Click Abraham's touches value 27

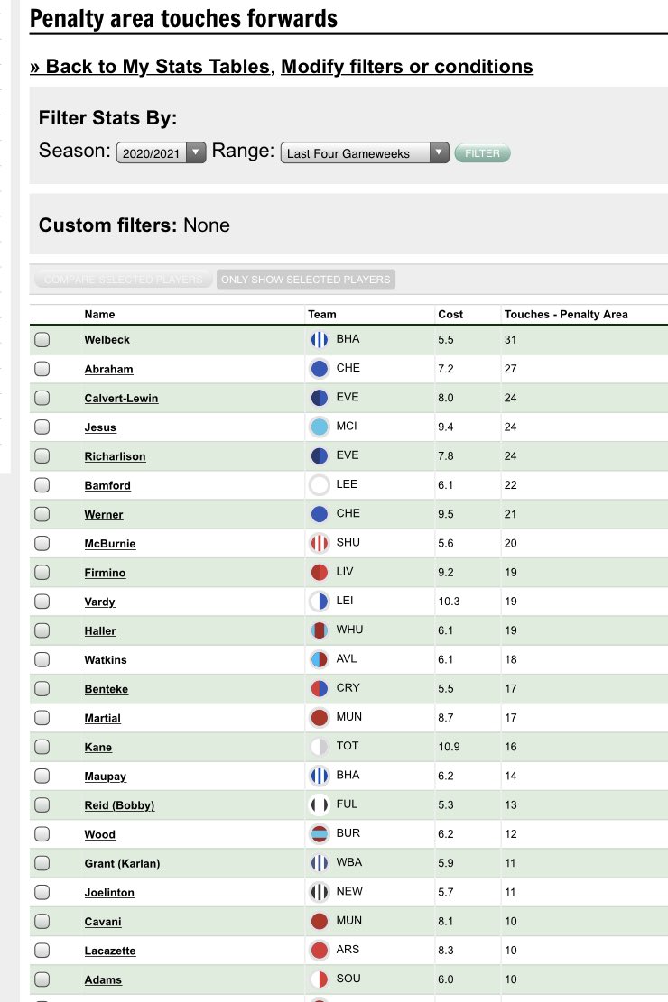(510, 369)
